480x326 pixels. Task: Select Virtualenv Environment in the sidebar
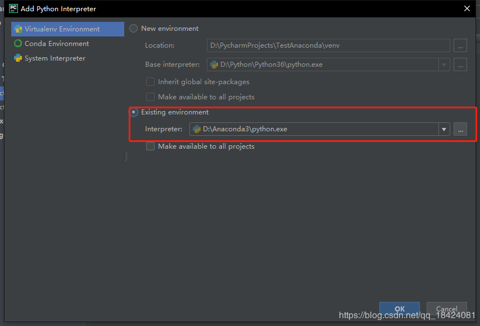pyautogui.click(x=67, y=29)
